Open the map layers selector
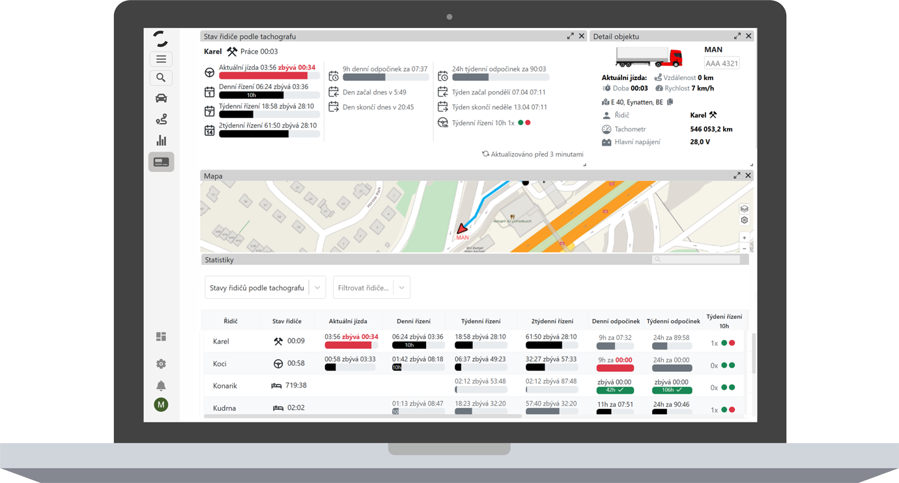899x483 pixels. pyautogui.click(x=744, y=209)
